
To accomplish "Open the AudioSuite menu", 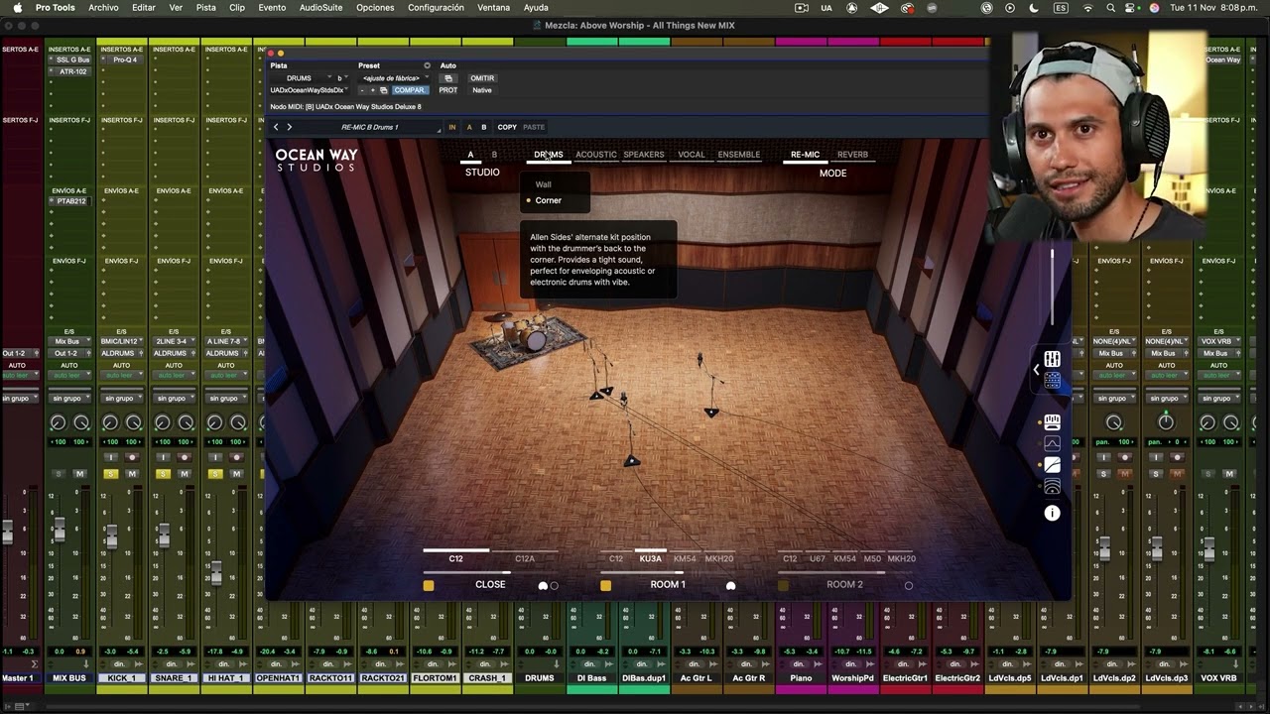I will point(320,8).
